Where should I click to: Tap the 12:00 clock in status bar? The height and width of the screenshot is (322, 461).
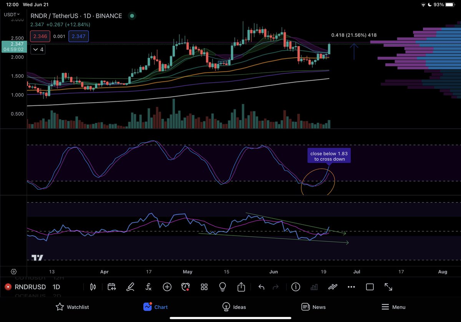click(x=13, y=5)
